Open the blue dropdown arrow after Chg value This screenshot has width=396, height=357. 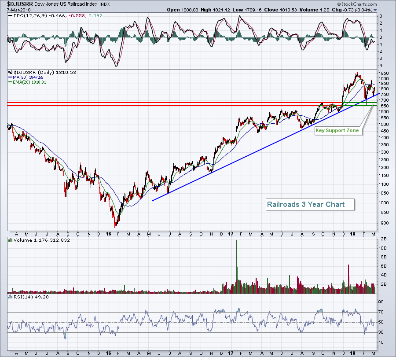coord(375,10)
